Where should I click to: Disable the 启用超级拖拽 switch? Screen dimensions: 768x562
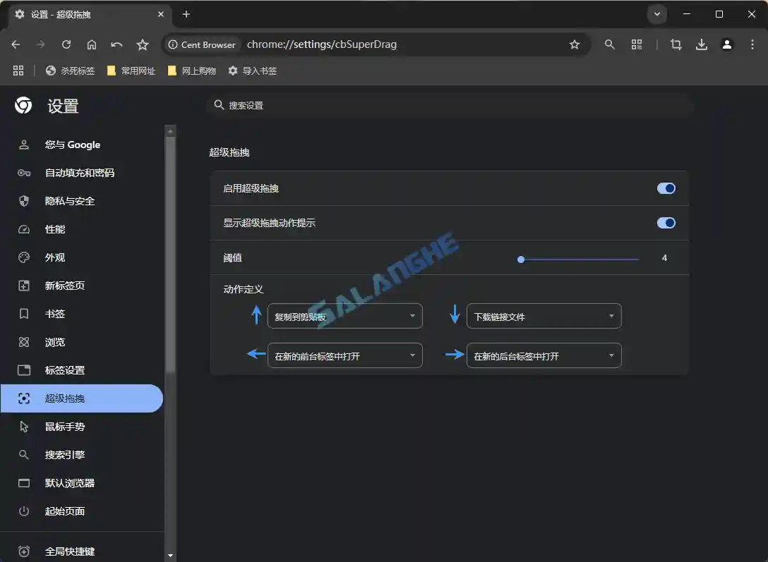[x=666, y=188]
